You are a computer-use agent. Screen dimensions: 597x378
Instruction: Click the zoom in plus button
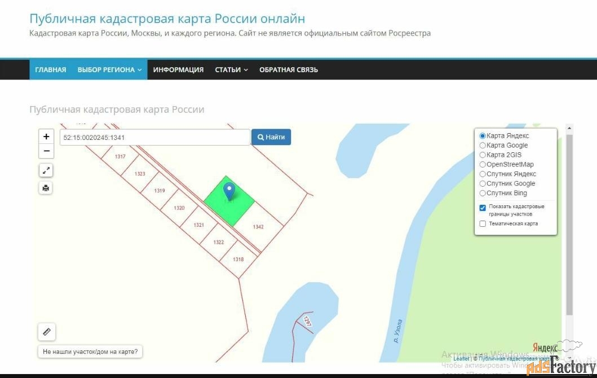[x=46, y=137]
